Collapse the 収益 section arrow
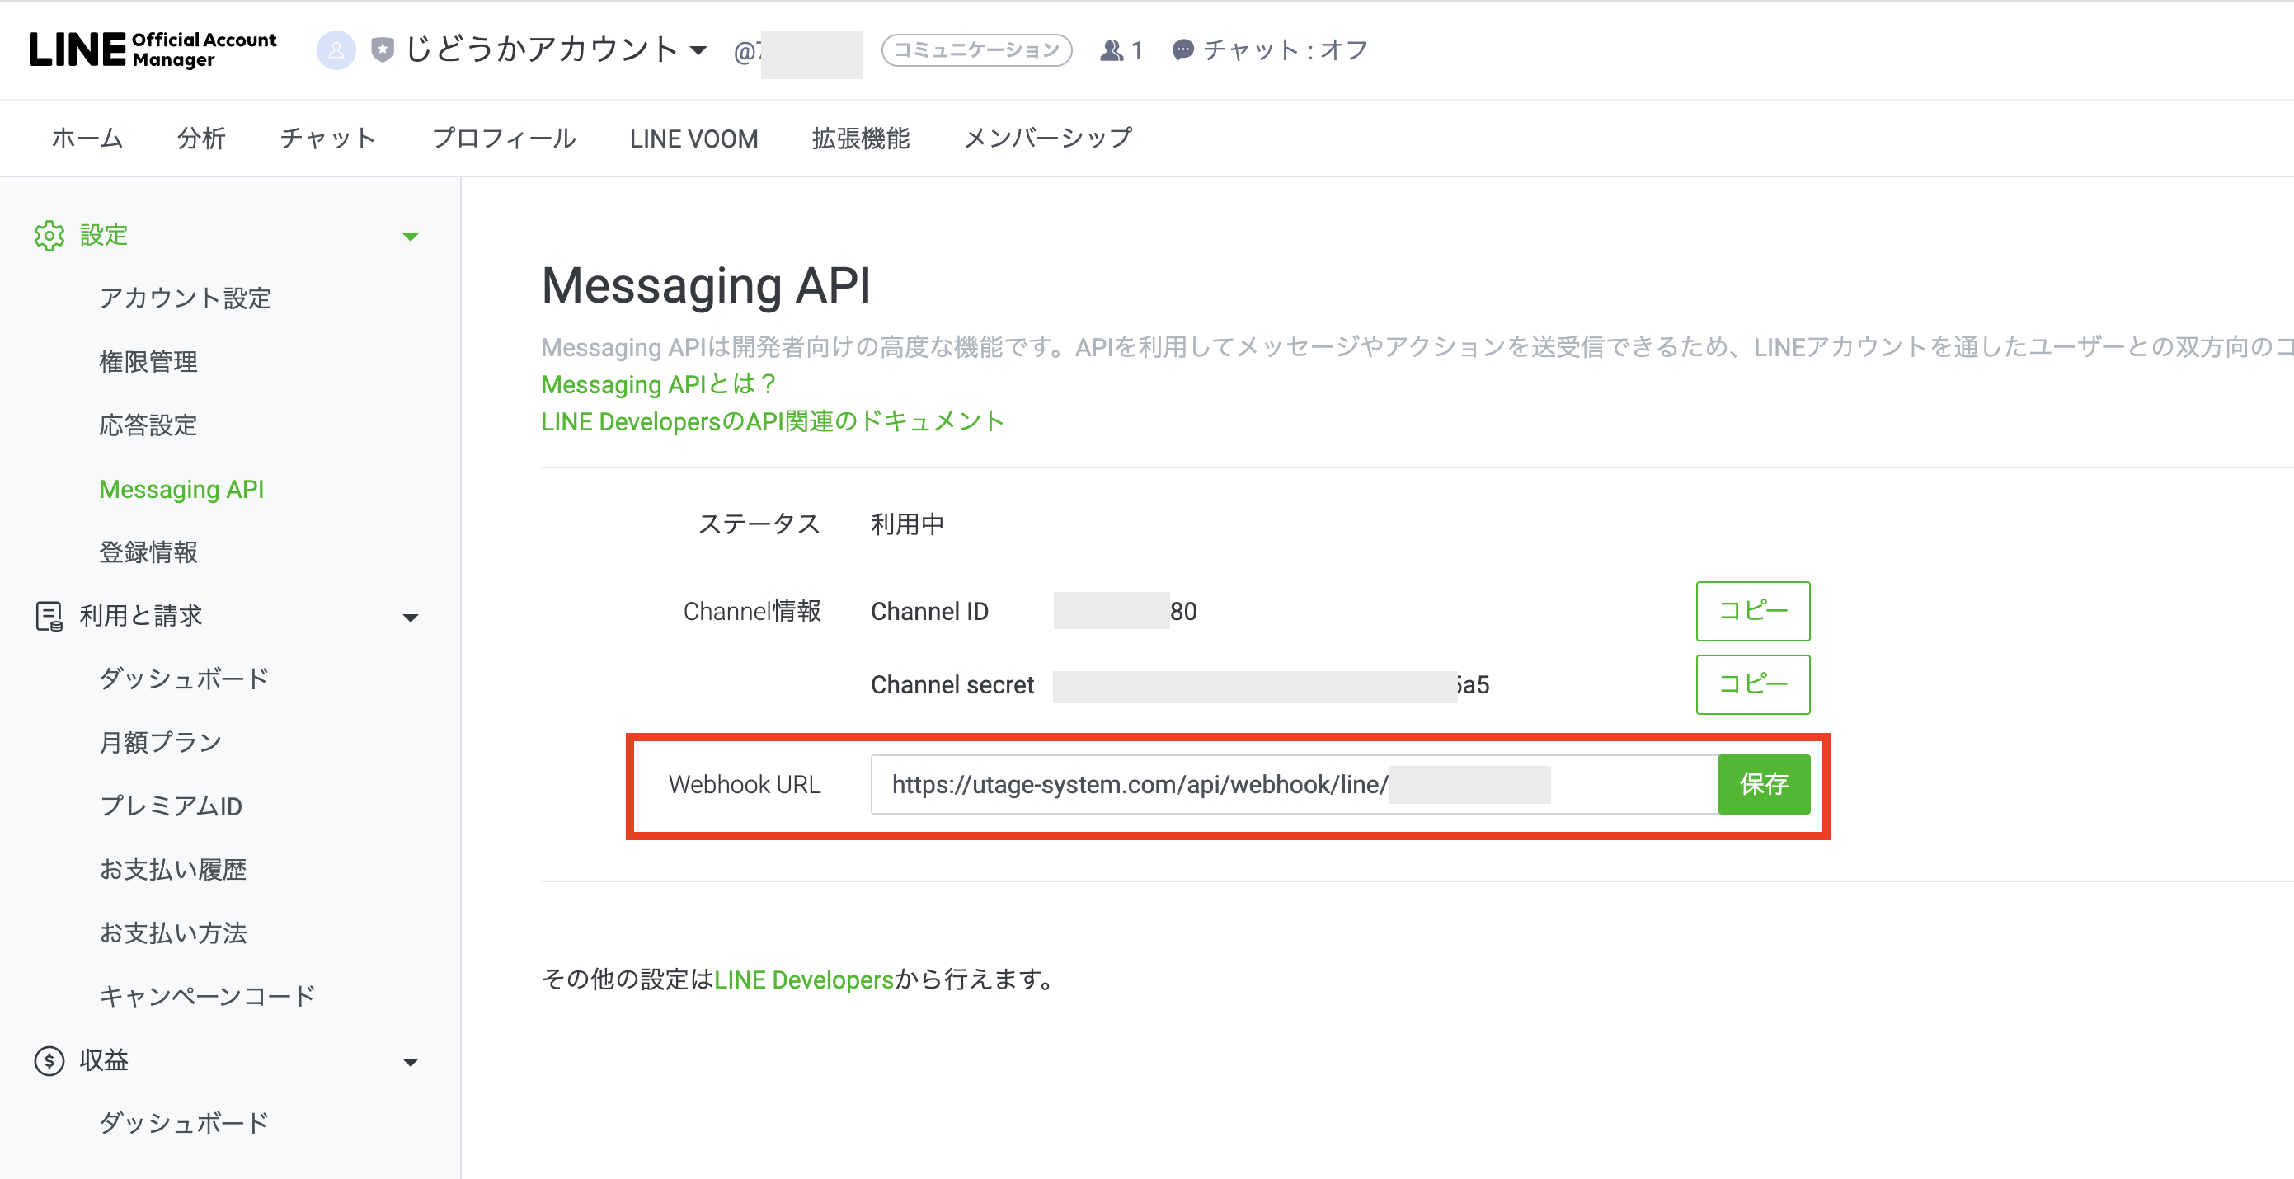This screenshot has width=2294, height=1179. coord(410,1063)
